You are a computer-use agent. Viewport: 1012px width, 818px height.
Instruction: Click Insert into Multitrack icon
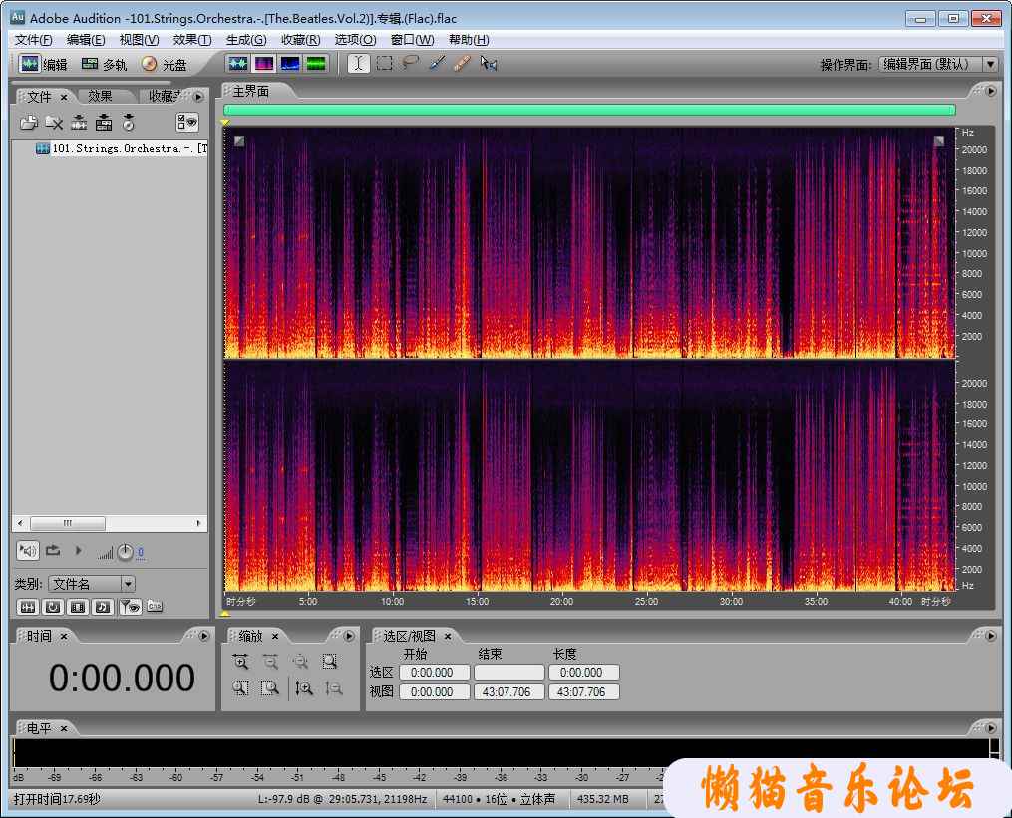(104, 122)
